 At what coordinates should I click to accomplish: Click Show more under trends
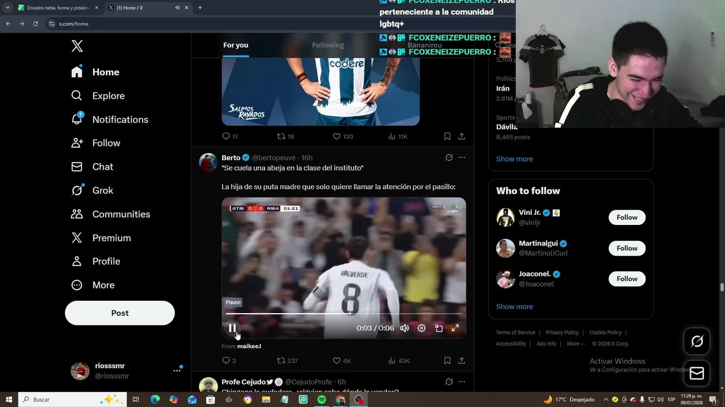coord(514,159)
